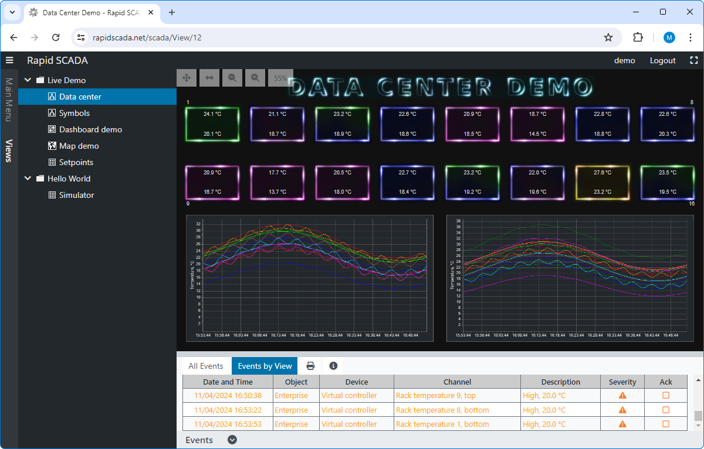Select the pan/move scheme tool
This screenshot has width=704, height=449.
(x=187, y=77)
